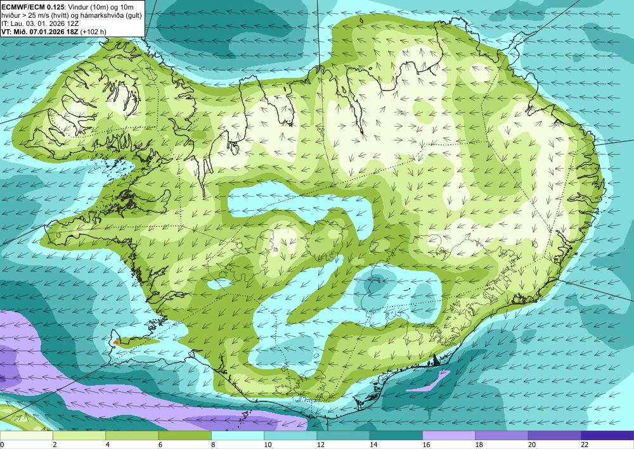Click the orange marker on the southwest peninsula
The height and width of the screenshot is (449, 634).
[115, 343]
